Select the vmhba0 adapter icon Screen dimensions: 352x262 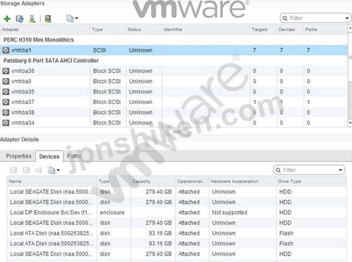coord(6,81)
